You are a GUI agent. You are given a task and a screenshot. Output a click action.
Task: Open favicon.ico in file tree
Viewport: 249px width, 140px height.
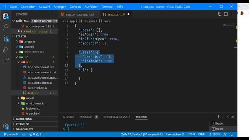[x=33, y=108]
